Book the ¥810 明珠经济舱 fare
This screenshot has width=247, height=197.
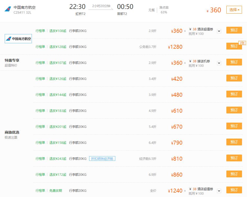click(234, 158)
